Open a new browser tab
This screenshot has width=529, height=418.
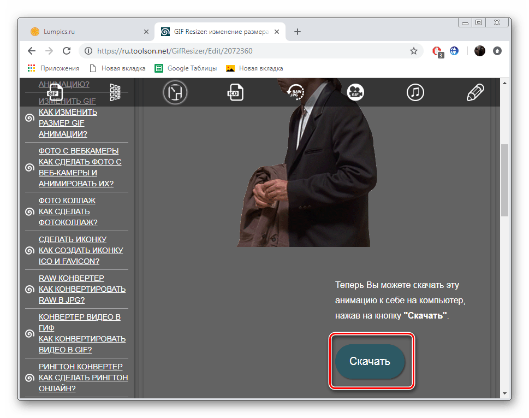click(x=297, y=32)
